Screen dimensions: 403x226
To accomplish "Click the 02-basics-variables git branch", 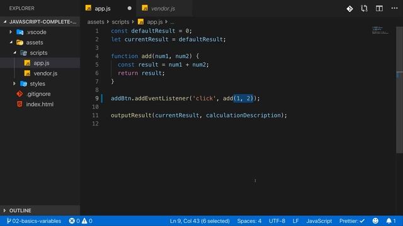I will click(x=33, y=220).
